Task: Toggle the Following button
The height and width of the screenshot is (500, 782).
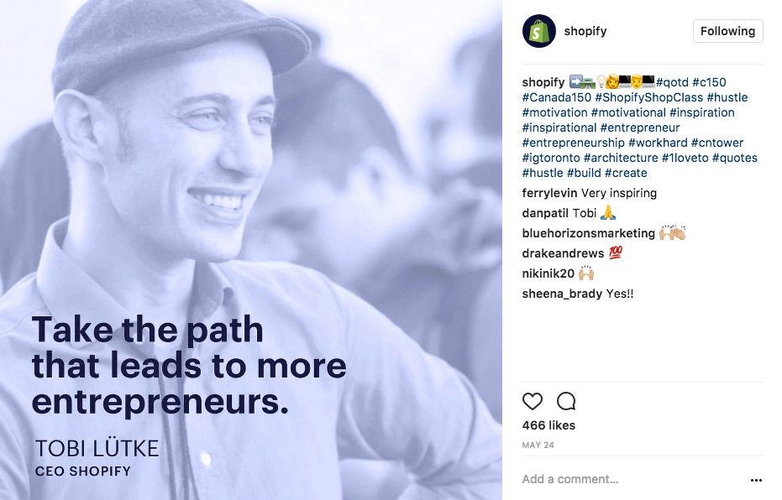Action: (727, 31)
